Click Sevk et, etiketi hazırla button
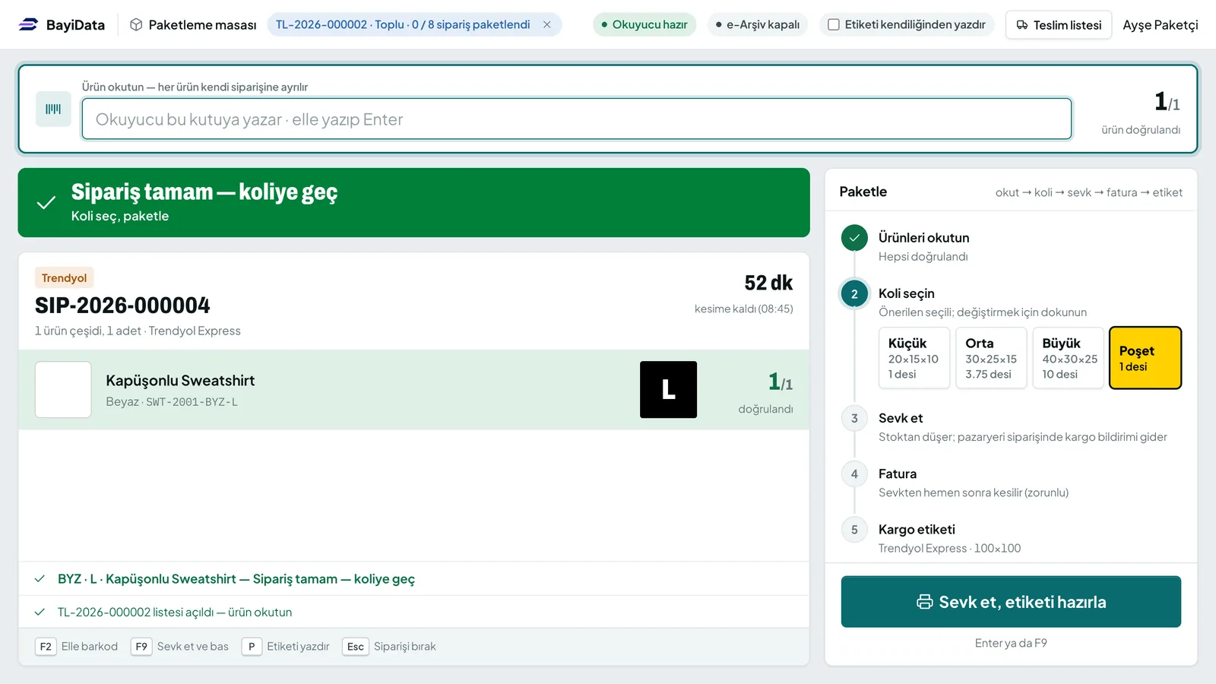Viewport: 1216px width, 684px height. (1011, 602)
